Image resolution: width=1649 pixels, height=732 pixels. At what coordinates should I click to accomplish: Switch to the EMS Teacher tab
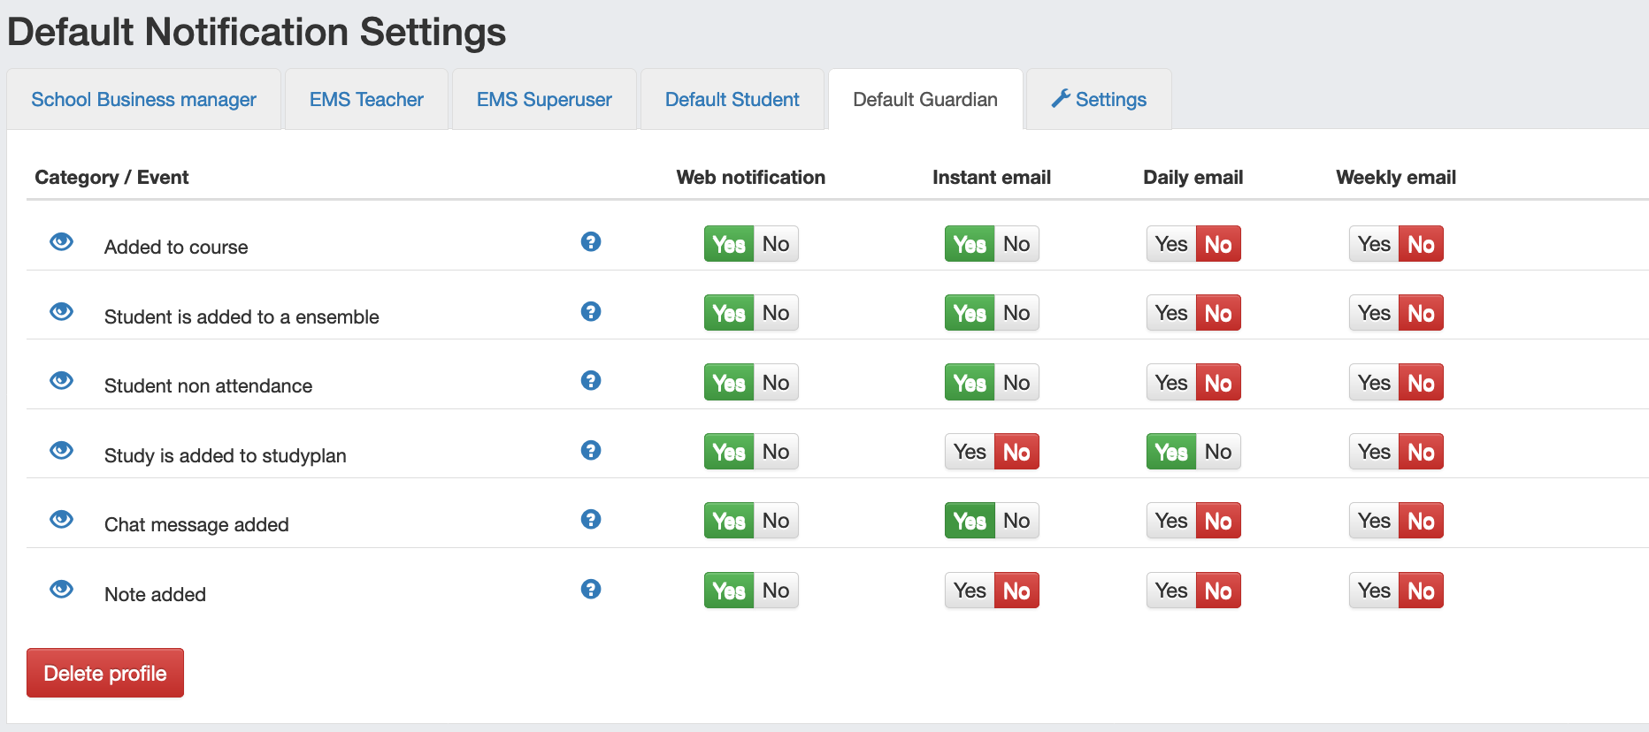pos(366,99)
